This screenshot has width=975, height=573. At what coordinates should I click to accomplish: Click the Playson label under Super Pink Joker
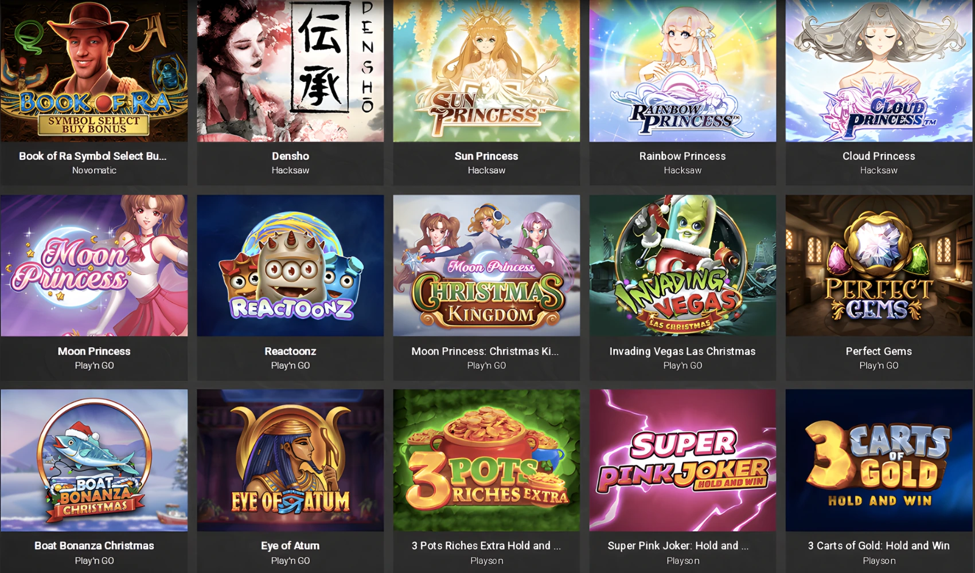coord(682,560)
